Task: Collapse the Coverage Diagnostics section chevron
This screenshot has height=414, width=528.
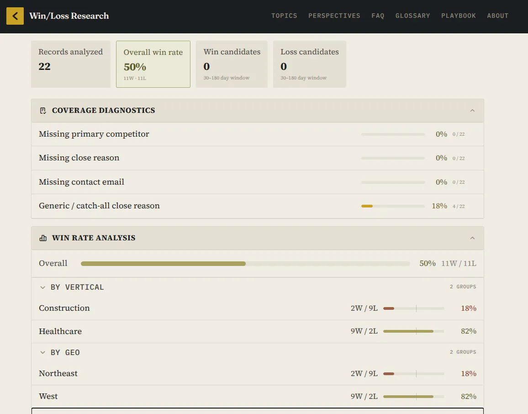Action: [472, 111]
